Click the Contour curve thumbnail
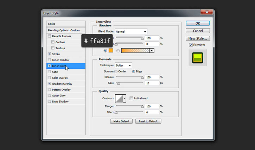Viewport: 255px width, 150px height. (119, 98)
